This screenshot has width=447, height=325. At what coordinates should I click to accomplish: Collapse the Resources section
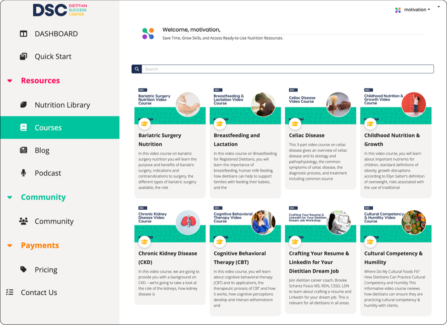pyautogui.click(x=10, y=80)
